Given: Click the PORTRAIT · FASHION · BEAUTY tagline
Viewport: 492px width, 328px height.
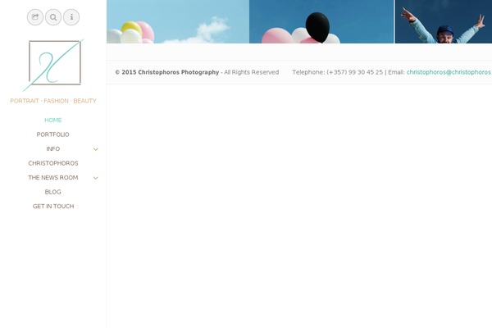Looking at the screenshot, I should coord(53,101).
